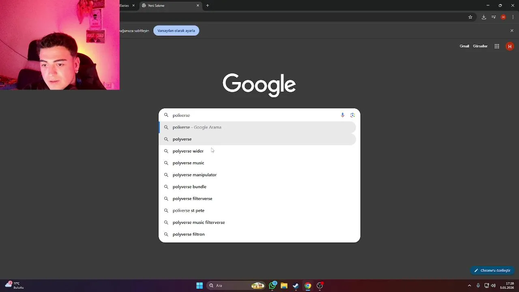Open the media controls toolbar icon
Viewport: 519px width, 292px height.
click(x=493, y=17)
